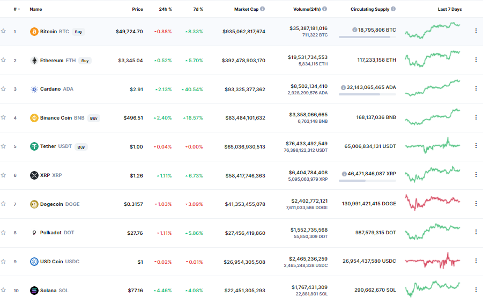Click the USD Coin logo icon
The width and height of the screenshot is (483, 304).
34,262
